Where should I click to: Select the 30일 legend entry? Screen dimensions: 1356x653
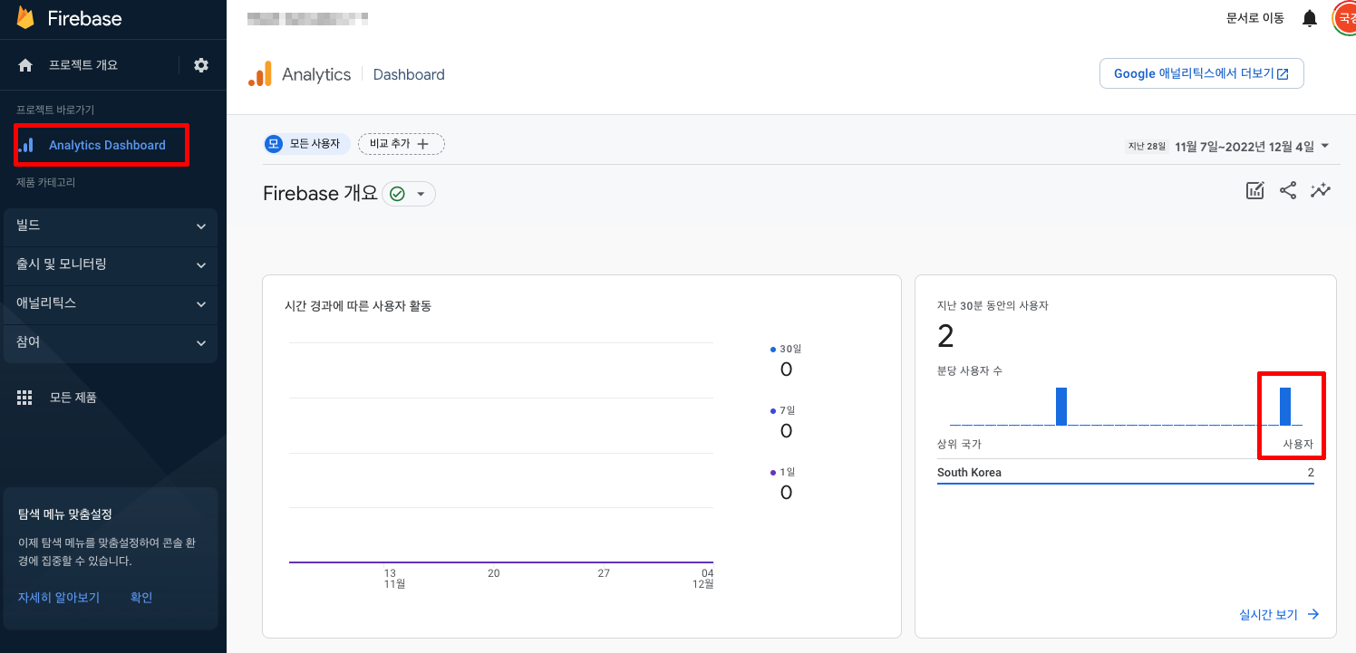coord(786,360)
